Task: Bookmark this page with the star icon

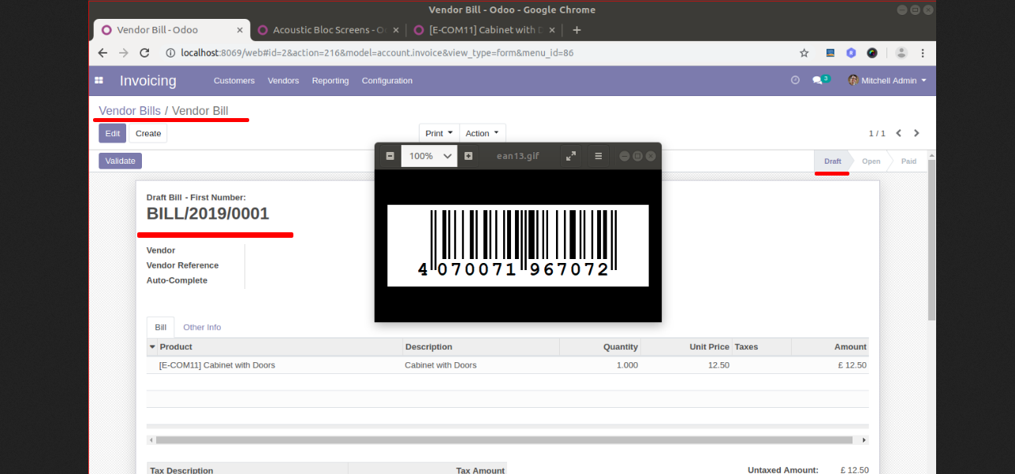Action: click(x=804, y=53)
